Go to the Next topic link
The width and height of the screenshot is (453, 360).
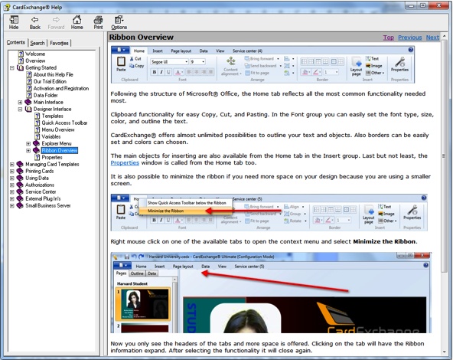(x=432, y=38)
